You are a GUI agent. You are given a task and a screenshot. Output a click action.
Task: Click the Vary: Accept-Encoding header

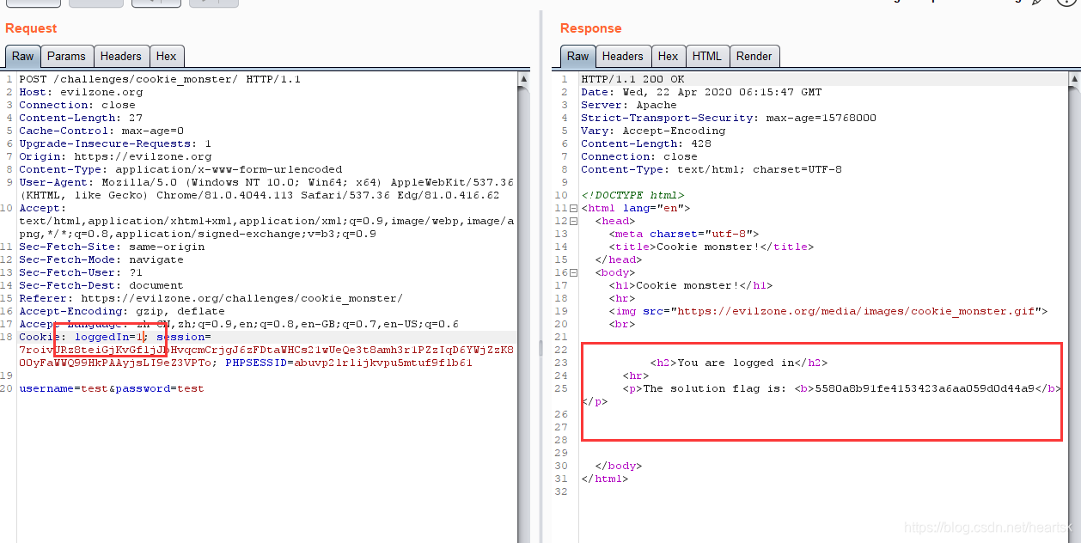[x=653, y=131]
